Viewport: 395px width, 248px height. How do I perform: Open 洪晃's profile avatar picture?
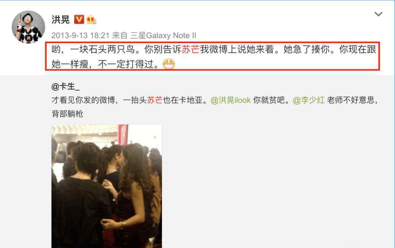(x=28, y=27)
